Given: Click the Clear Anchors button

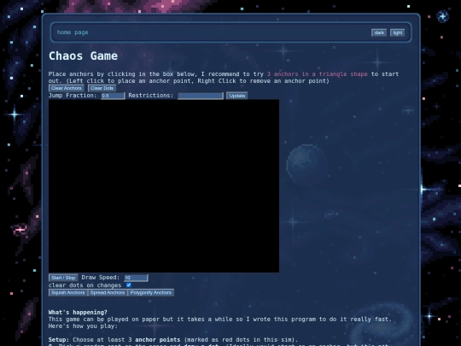Looking at the screenshot, I should click(66, 88).
